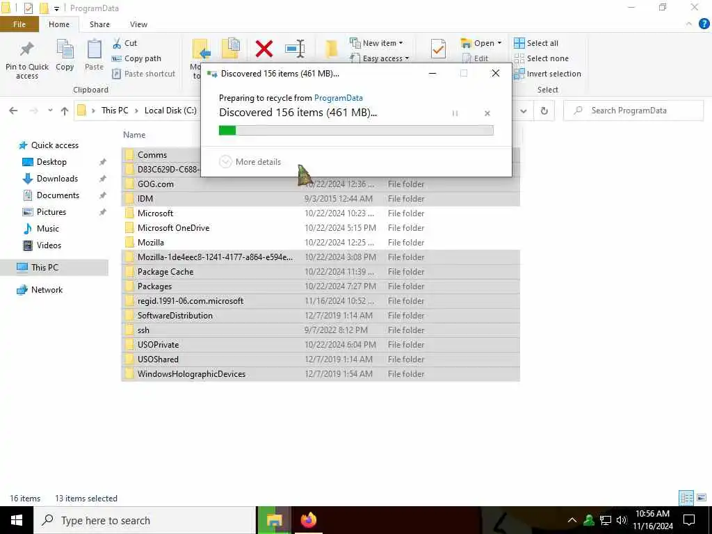The width and height of the screenshot is (712, 534).
Task: Open Firefox from the taskbar
Action: tap(308, 520)
